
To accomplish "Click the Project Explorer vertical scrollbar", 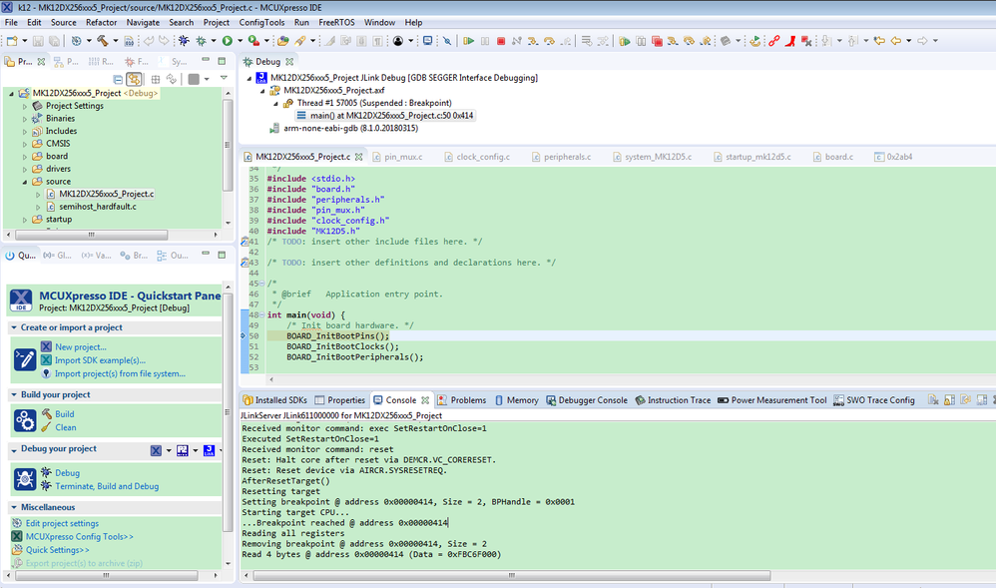I will [228, 145].
